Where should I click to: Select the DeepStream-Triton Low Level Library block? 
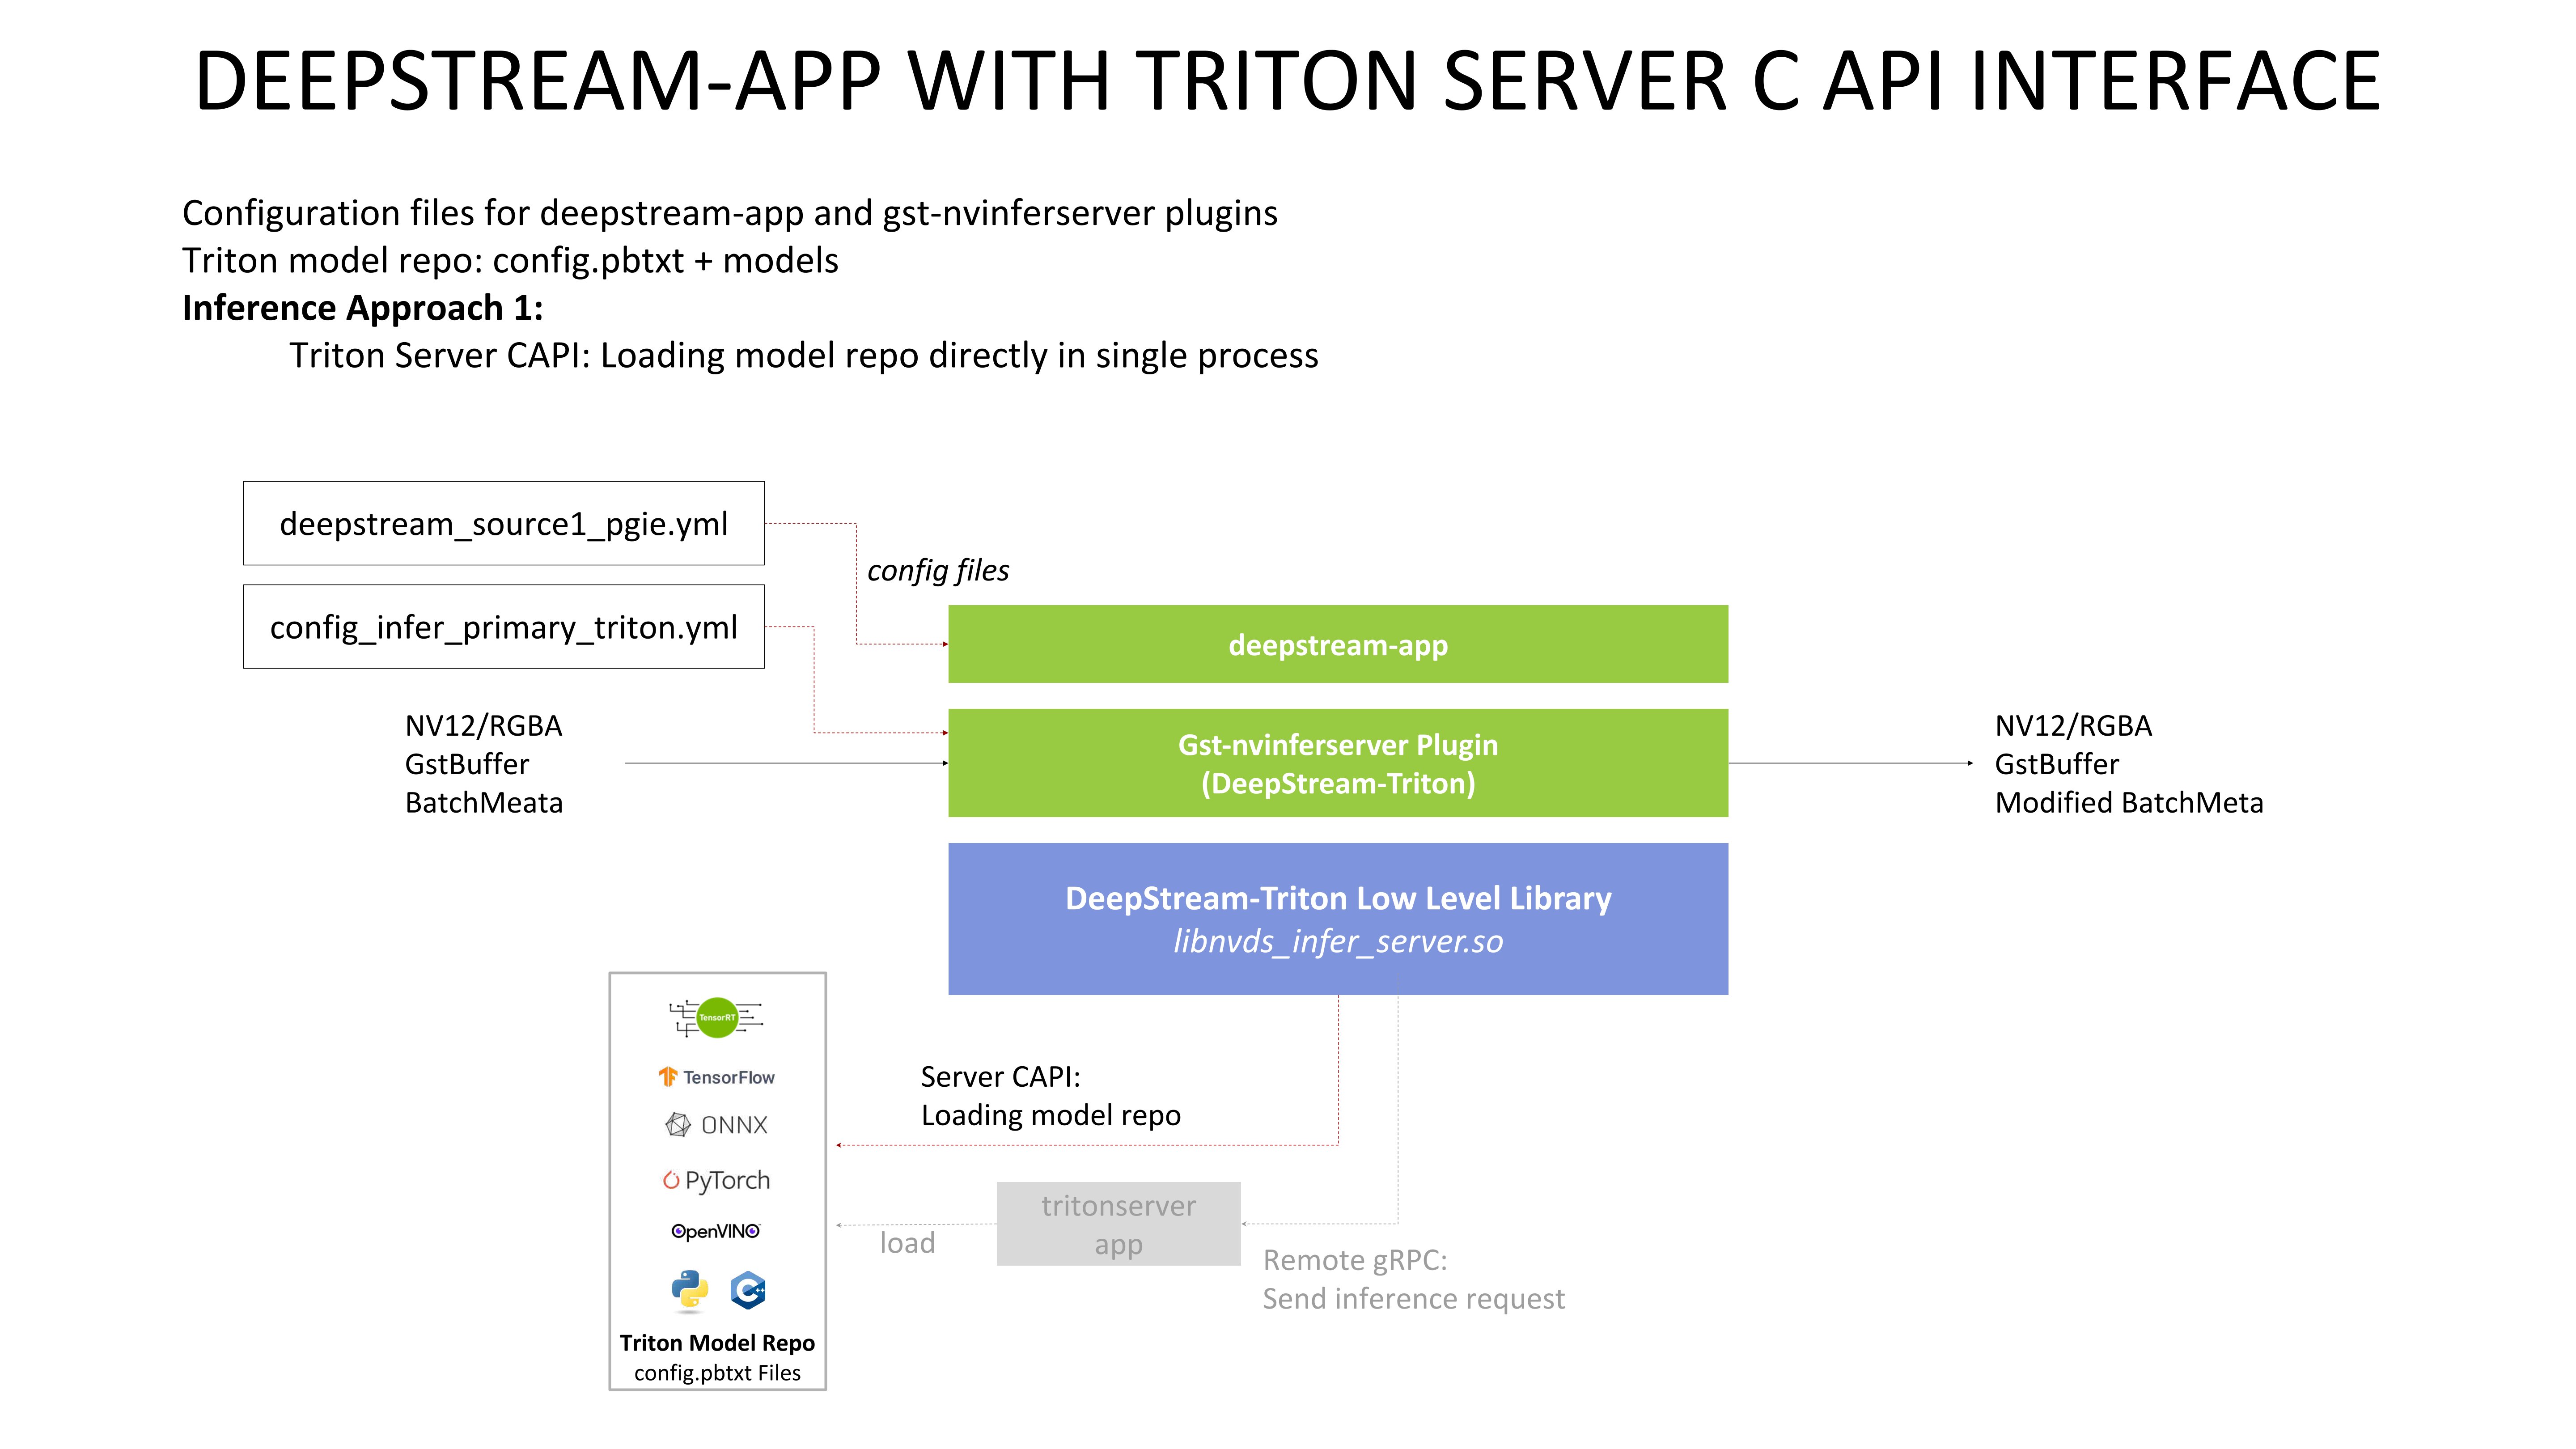[x=1338, y=919]
